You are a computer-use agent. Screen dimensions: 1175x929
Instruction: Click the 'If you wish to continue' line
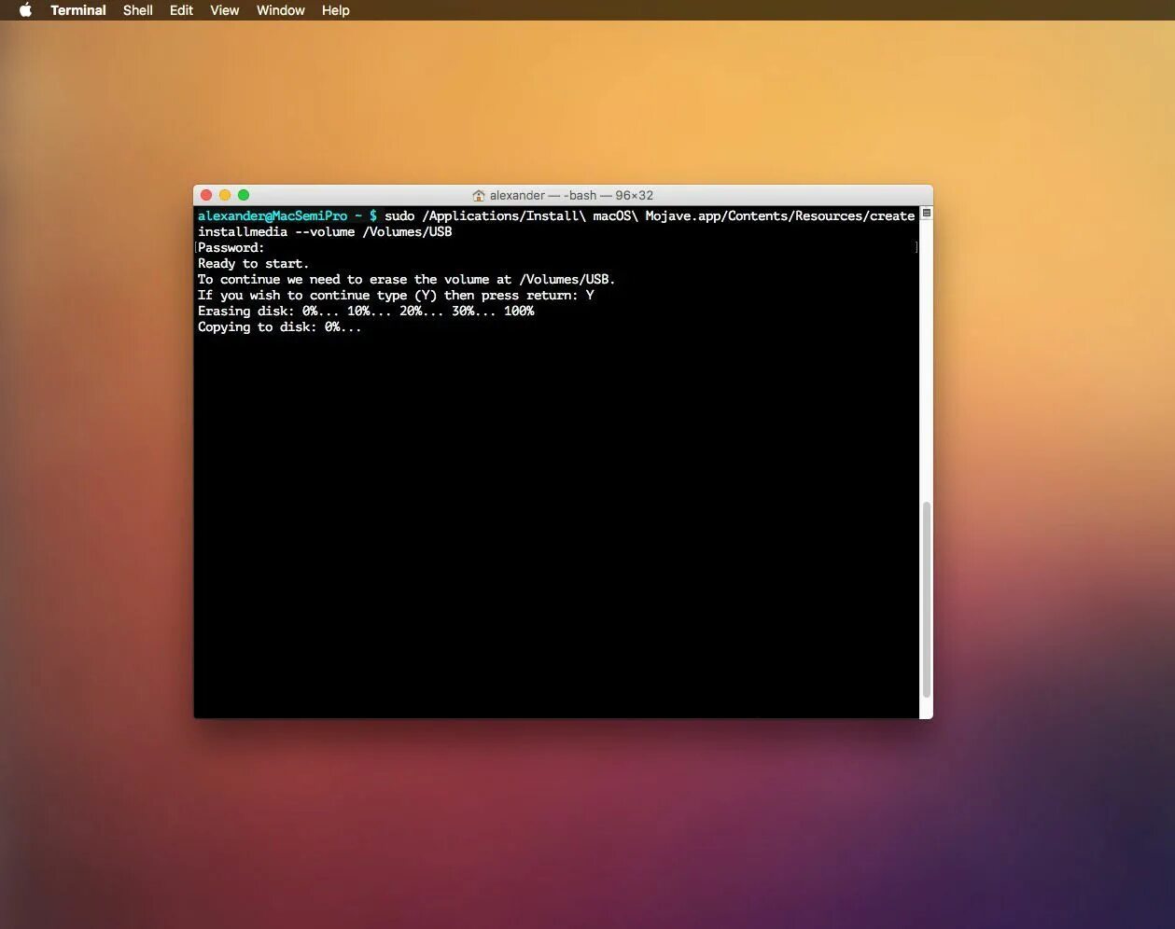(x=396, y=296)
